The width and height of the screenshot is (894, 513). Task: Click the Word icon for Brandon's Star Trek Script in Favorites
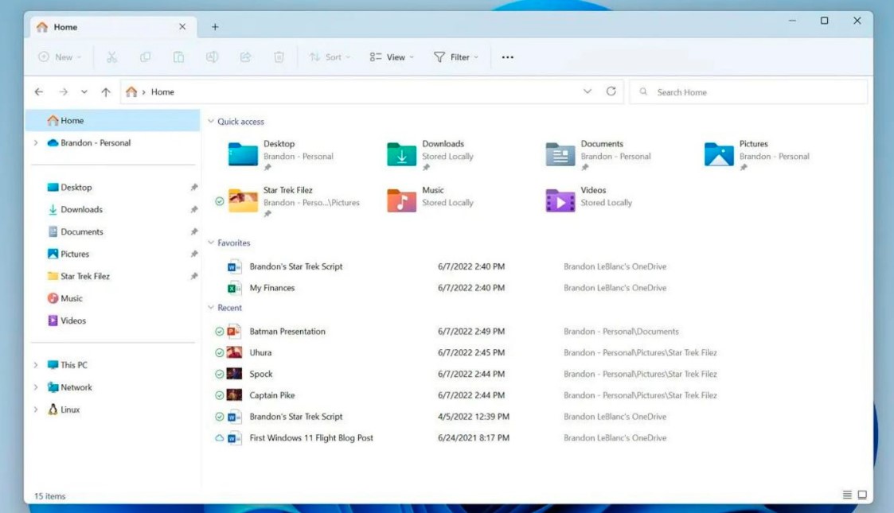[x=234, y=266]
